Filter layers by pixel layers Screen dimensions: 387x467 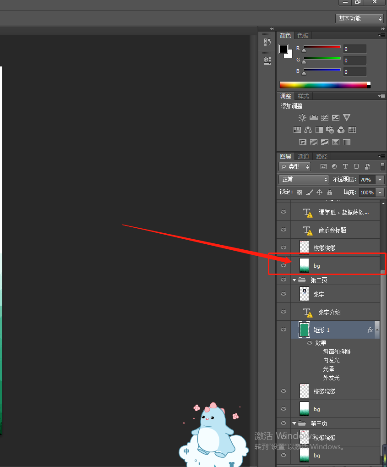tap(323, 167)
